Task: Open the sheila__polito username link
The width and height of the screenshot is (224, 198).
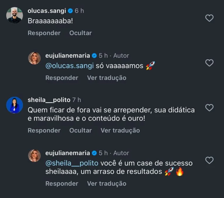Action: click(x=49, y=100)
